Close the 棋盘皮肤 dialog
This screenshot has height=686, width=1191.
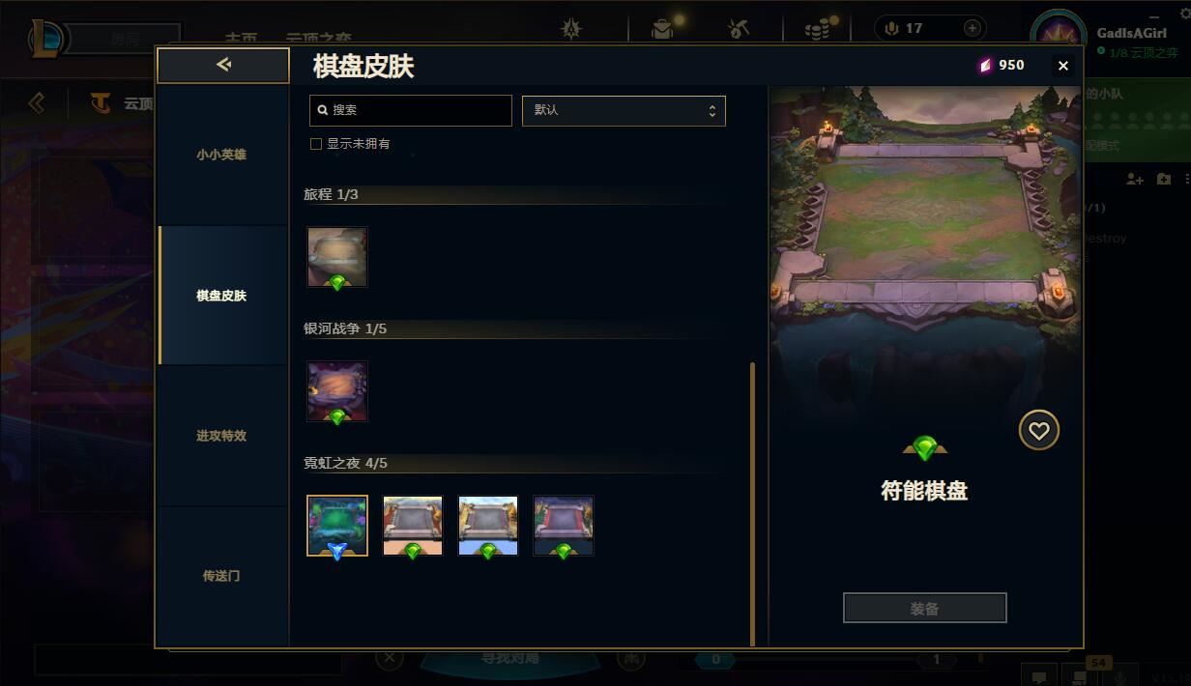(1063, 66)
